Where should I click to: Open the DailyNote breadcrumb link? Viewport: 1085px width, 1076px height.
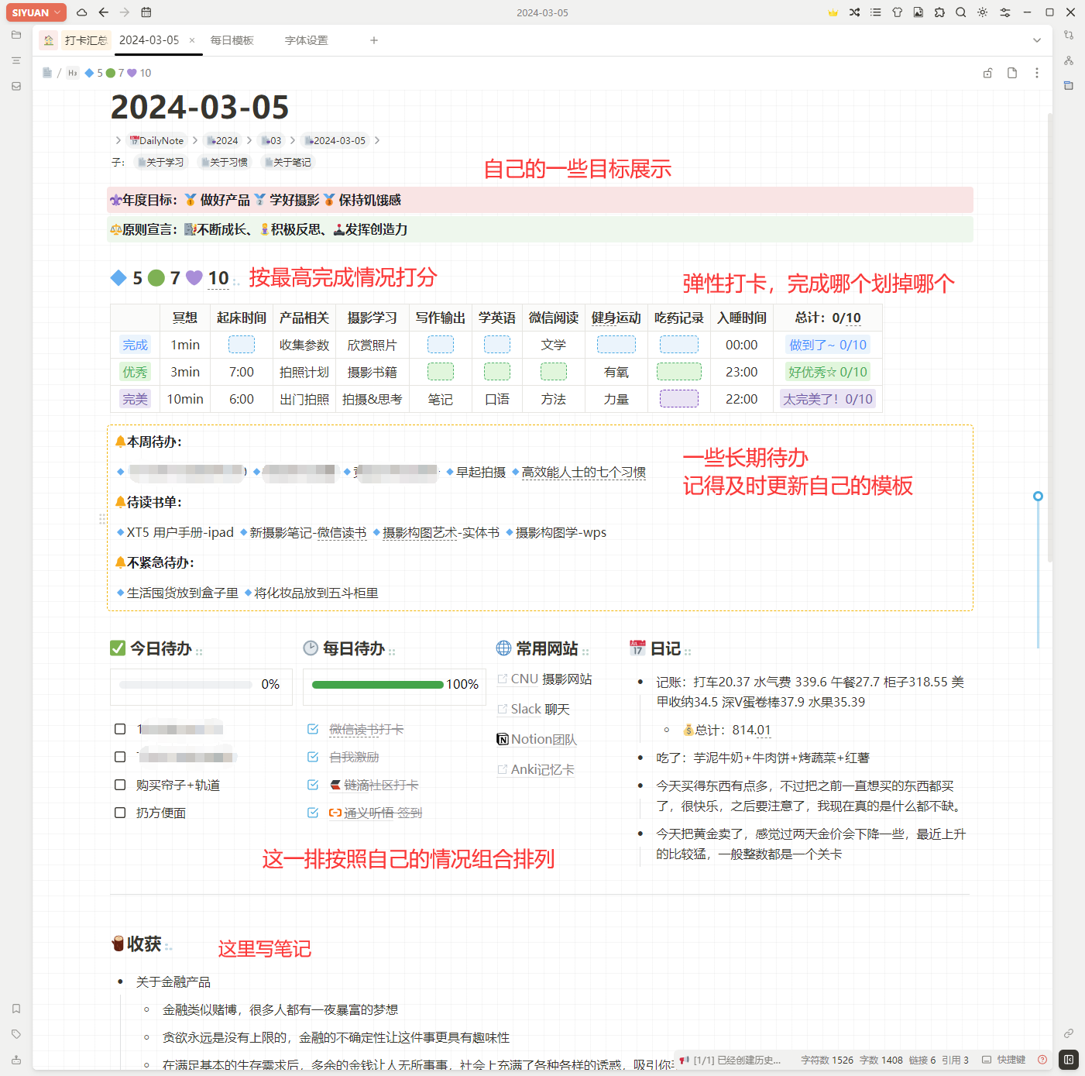click(x=156, y=140)
